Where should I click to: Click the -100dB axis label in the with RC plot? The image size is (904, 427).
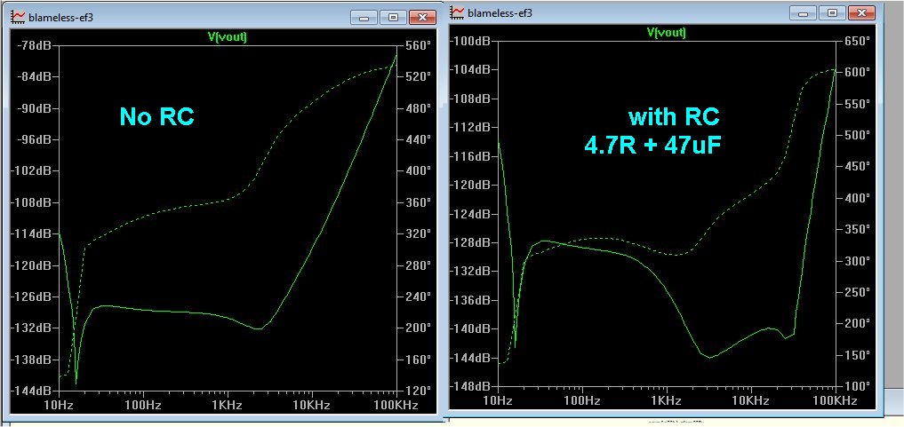pyautogui.click(x=472, y=41)
